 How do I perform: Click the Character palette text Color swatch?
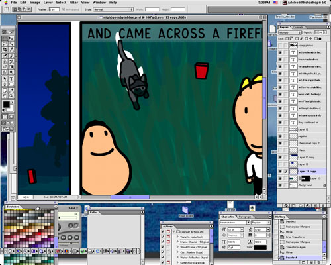pos(260,247)
